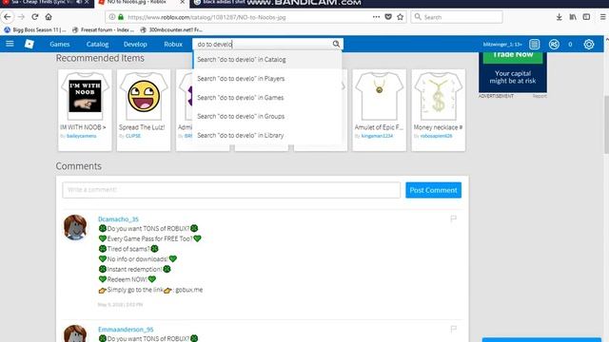
Task: Toggle the Firefox sidebar icon
Action: point(586,17)
